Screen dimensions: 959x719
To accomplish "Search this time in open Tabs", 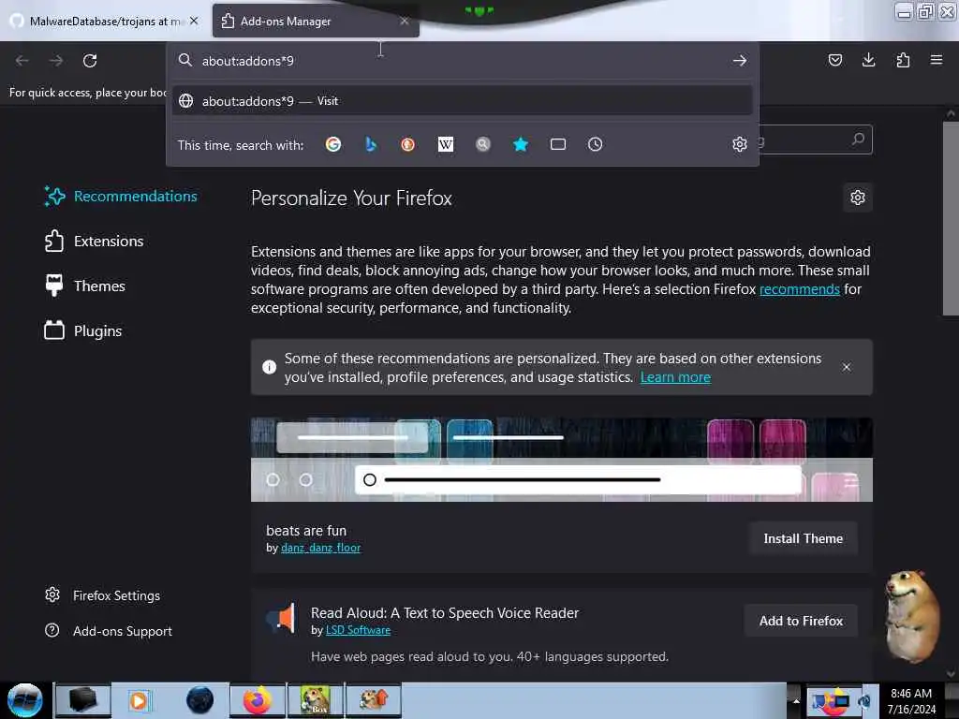I will click(x=558, y=144).
